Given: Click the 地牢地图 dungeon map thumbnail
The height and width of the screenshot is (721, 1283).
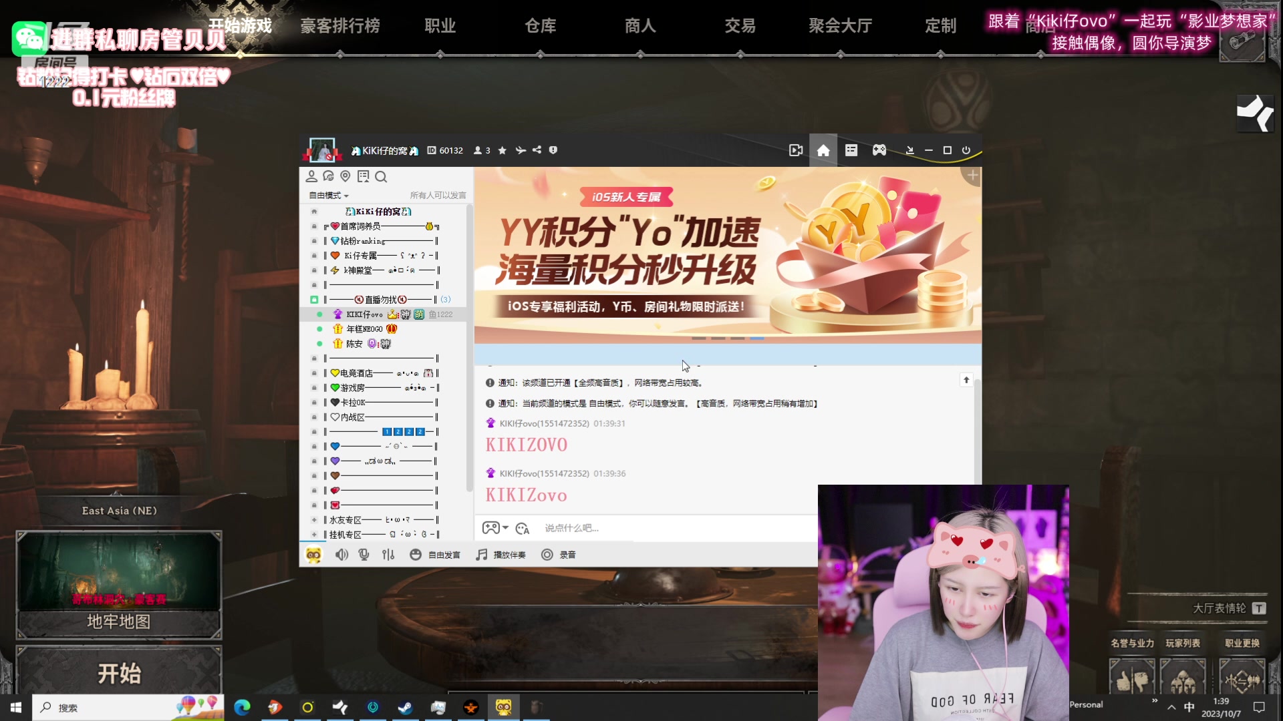Looking at the screenshot, I should pyautogui.click(x=119, y=585).
